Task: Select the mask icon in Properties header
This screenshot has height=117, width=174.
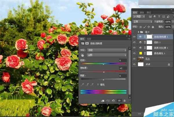Action: (87, 43)
